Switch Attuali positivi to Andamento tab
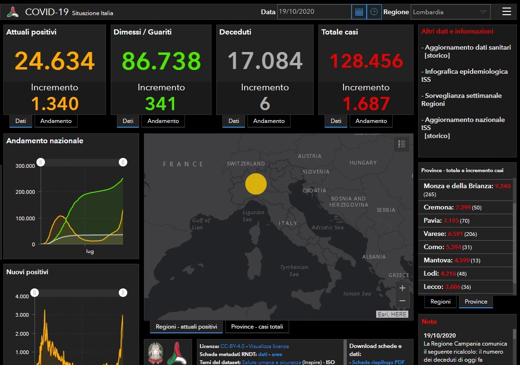520x365 pixels. 56,121
